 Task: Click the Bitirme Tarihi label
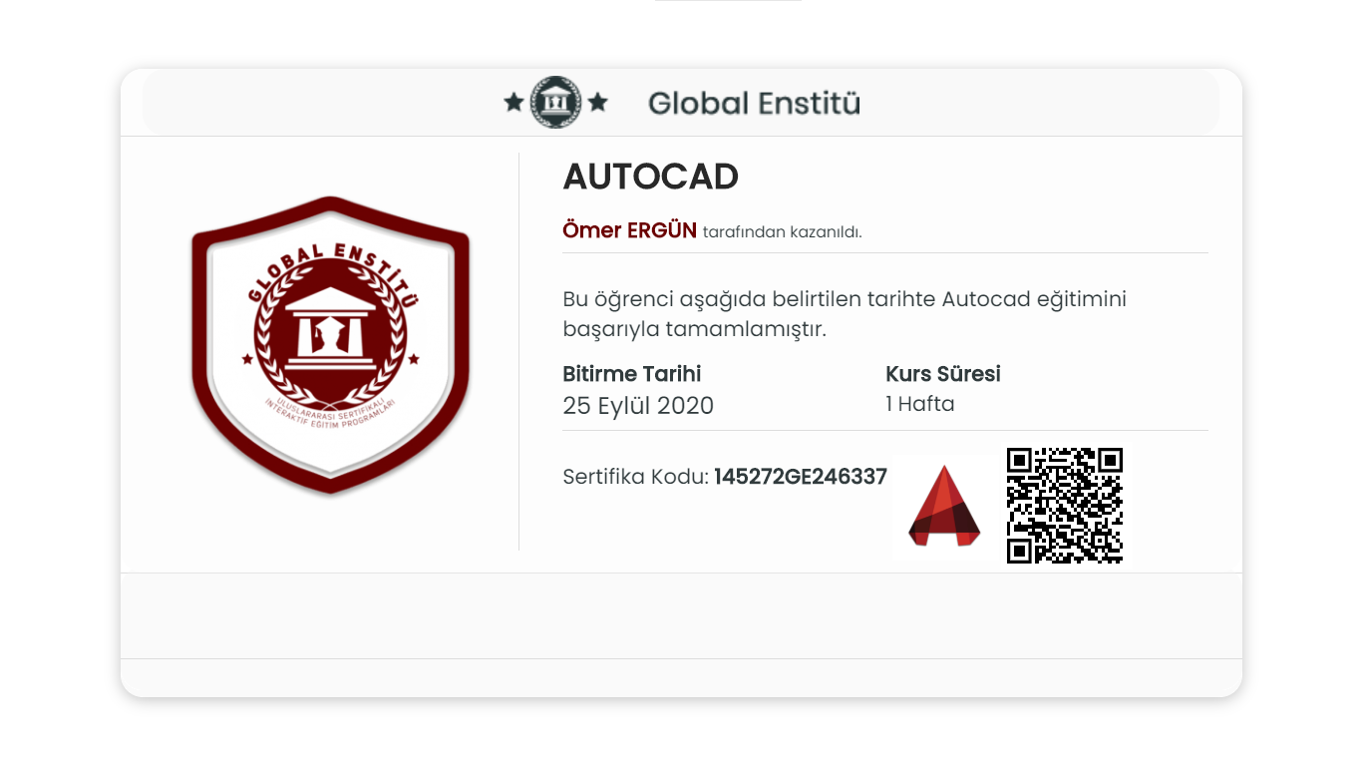[632, 374]
